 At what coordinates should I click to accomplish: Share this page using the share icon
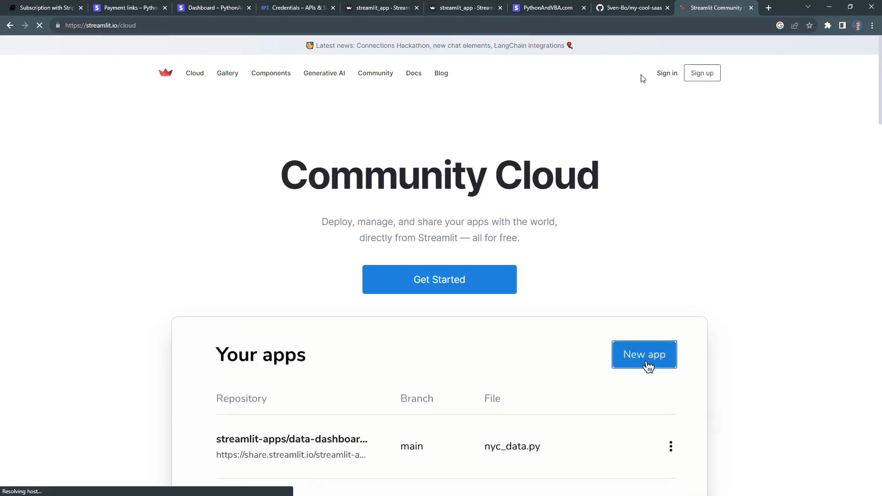[x=795, y=25]
